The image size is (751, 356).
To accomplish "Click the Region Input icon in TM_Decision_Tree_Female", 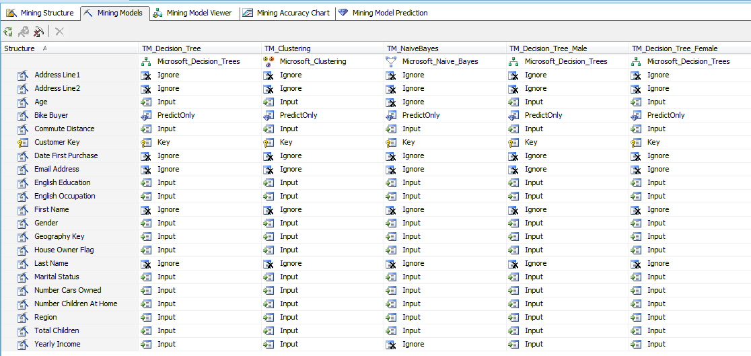I will (x=636, y=318).
